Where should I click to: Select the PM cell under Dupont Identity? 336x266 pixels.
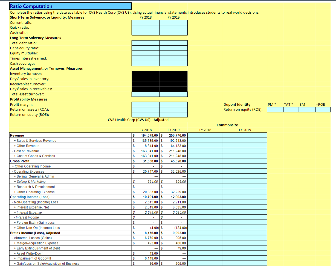(x=275, y=110)
